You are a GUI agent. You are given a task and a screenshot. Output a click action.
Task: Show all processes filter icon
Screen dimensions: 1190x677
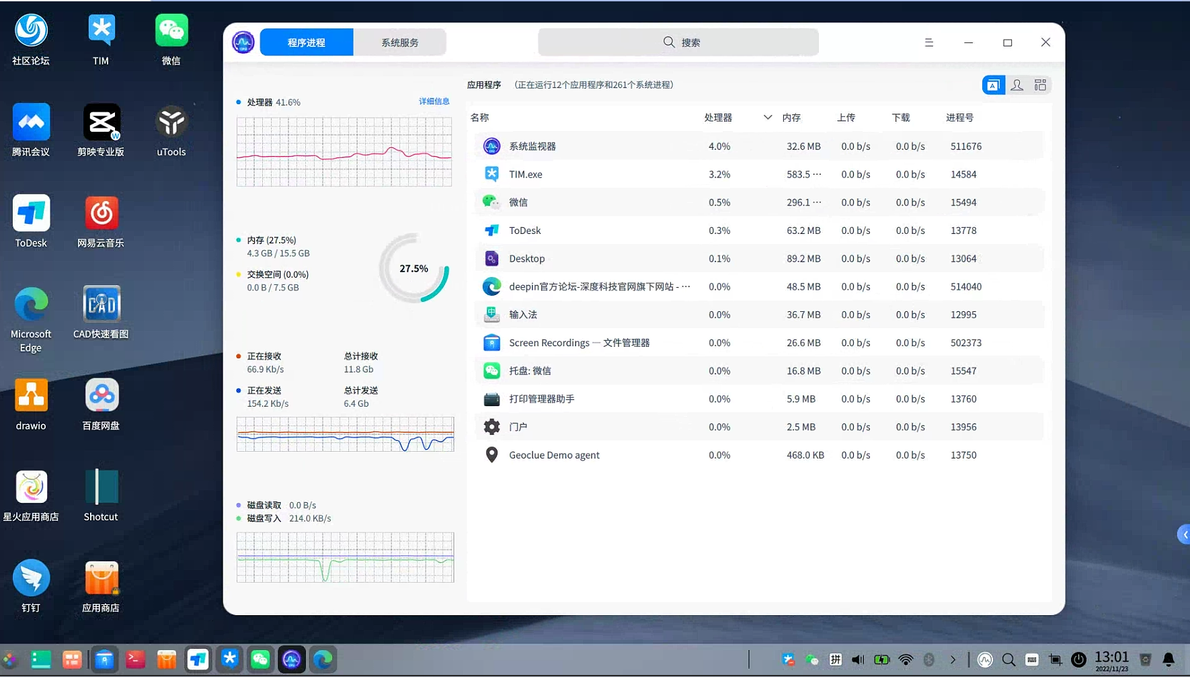(1040, 85)
